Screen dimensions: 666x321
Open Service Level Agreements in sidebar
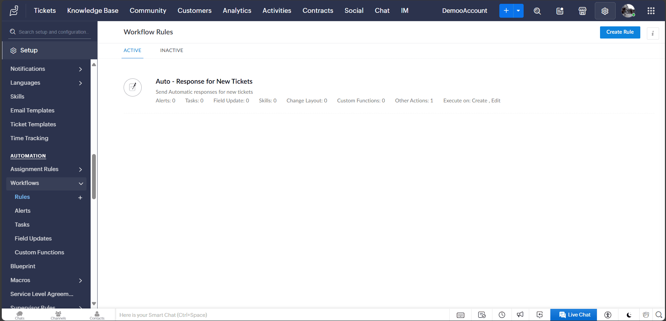click(42, 294)
